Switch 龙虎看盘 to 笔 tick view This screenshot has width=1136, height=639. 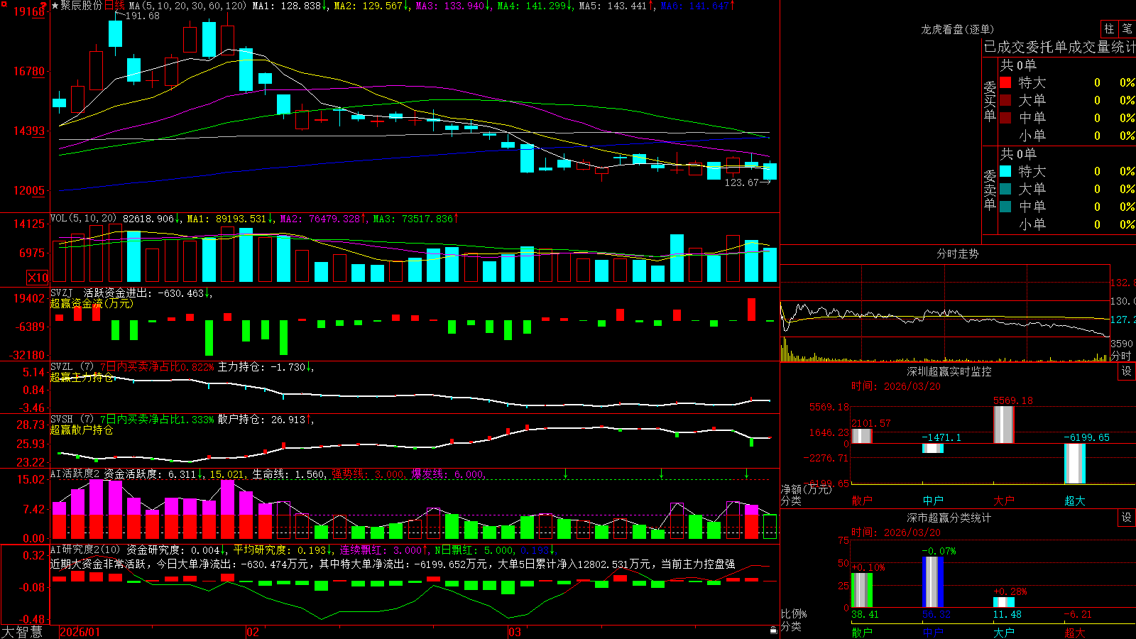click(x=1127, y=29)
